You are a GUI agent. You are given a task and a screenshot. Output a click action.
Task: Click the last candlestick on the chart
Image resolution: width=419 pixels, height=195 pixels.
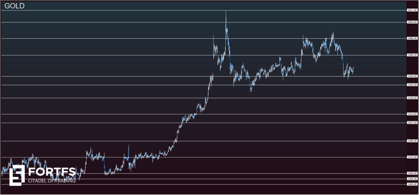353,70
